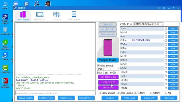Check the 9items option
The width and height of the screenshot is (182, 102).
pyautogui.click(x=151, y=93)
